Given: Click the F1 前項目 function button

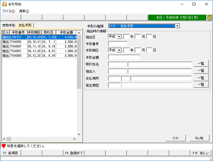Looking at the screenshot, I should coord(11,153).
